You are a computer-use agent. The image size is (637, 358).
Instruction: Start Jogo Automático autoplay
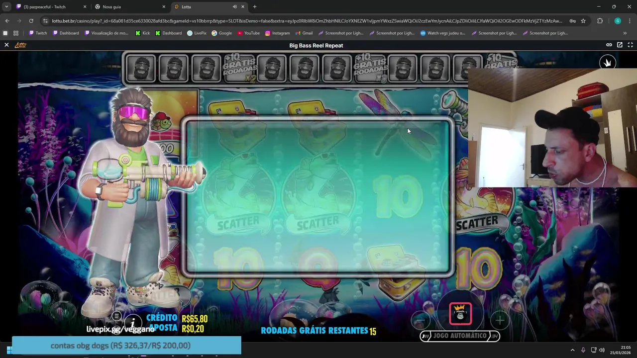(460, 336)
